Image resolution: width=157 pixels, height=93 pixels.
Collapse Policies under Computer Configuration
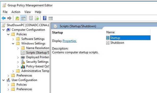(8, 34)
